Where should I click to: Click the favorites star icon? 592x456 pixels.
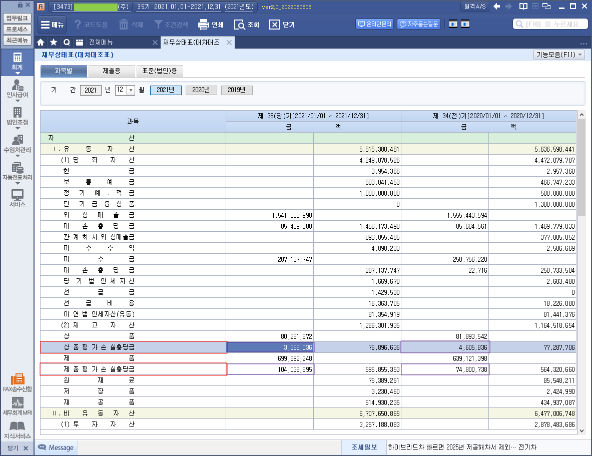(54, 43)
